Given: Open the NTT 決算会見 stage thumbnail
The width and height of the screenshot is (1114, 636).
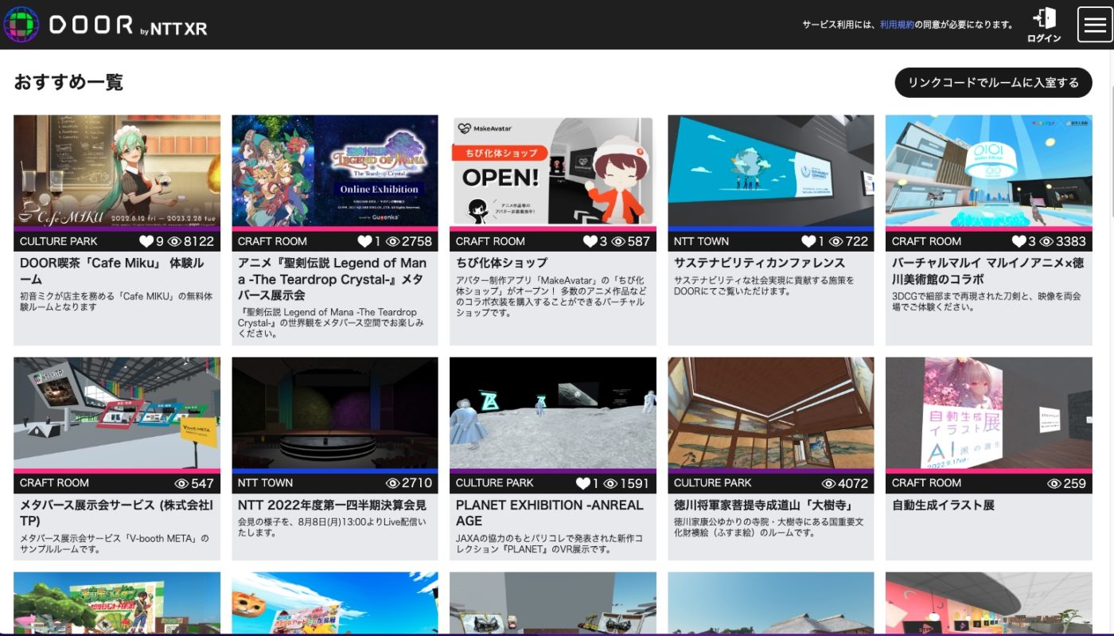Looking at the screenshot, I should click(335, 413).
